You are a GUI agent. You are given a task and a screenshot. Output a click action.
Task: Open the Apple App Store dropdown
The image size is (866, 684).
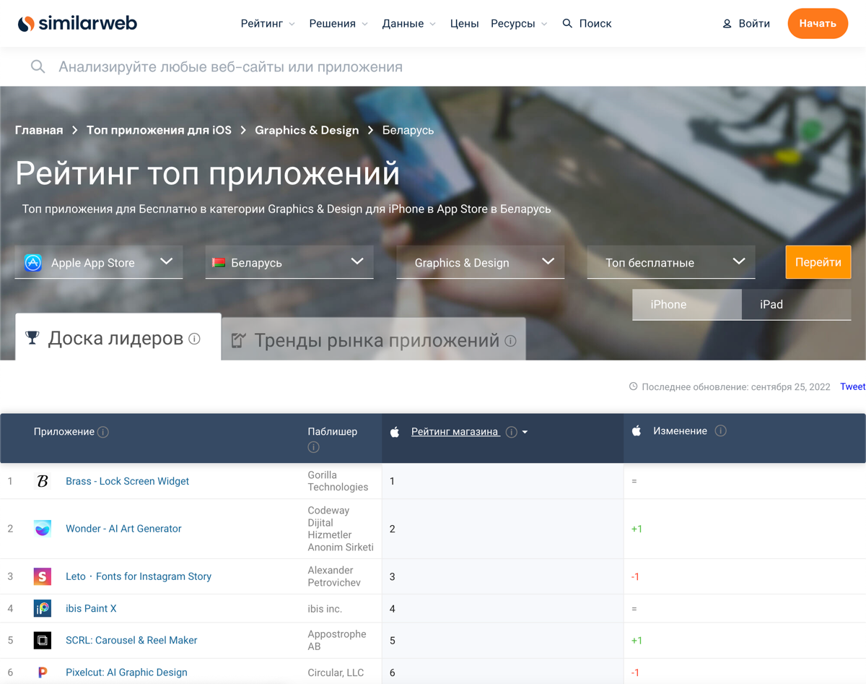97,262
